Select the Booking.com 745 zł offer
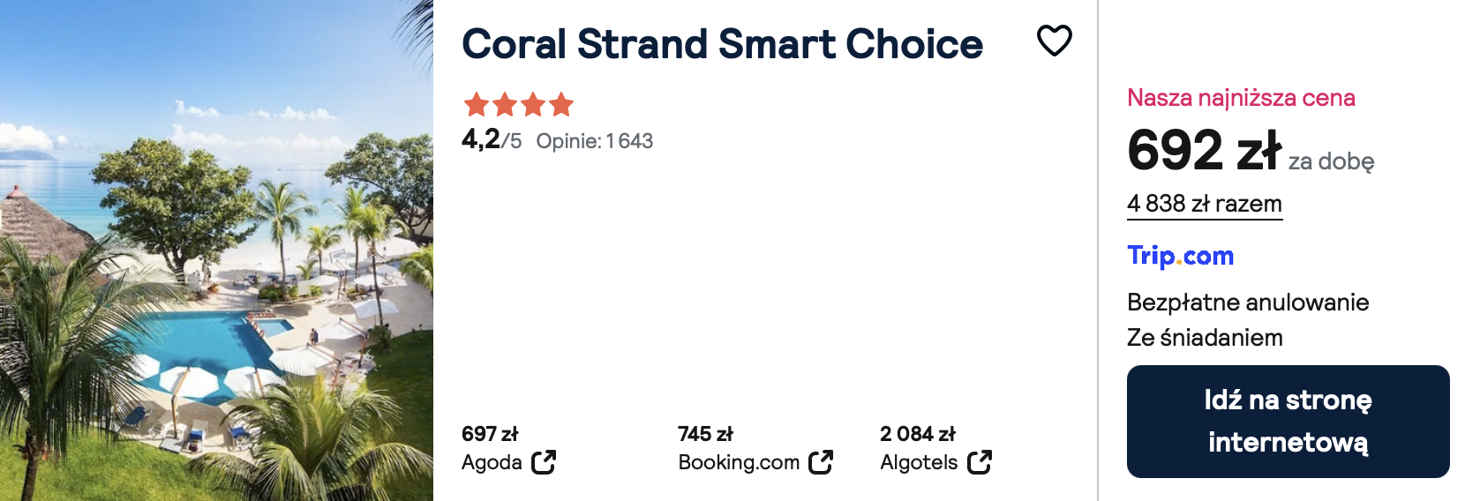 (755, 448)
